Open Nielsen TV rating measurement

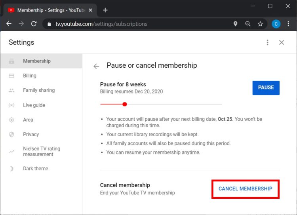click(42, 151)
